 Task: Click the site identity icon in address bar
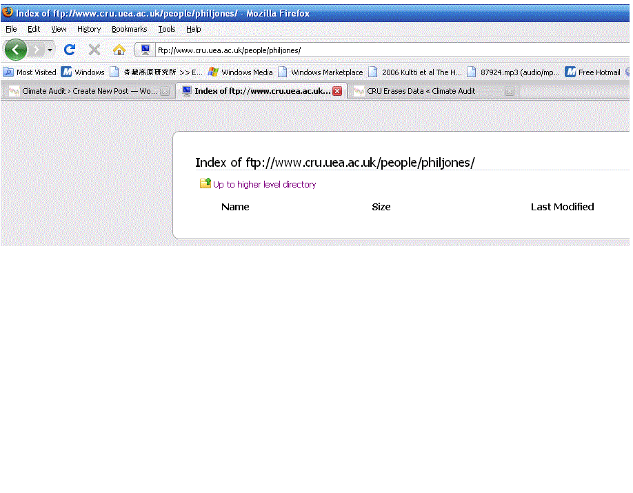(145, 50)
